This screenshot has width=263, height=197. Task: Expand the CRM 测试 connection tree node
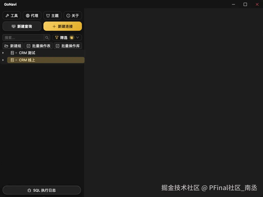click(x=3, y=53)
